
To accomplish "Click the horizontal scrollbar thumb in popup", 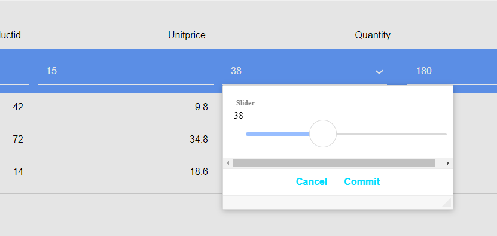I will (334, 164).
